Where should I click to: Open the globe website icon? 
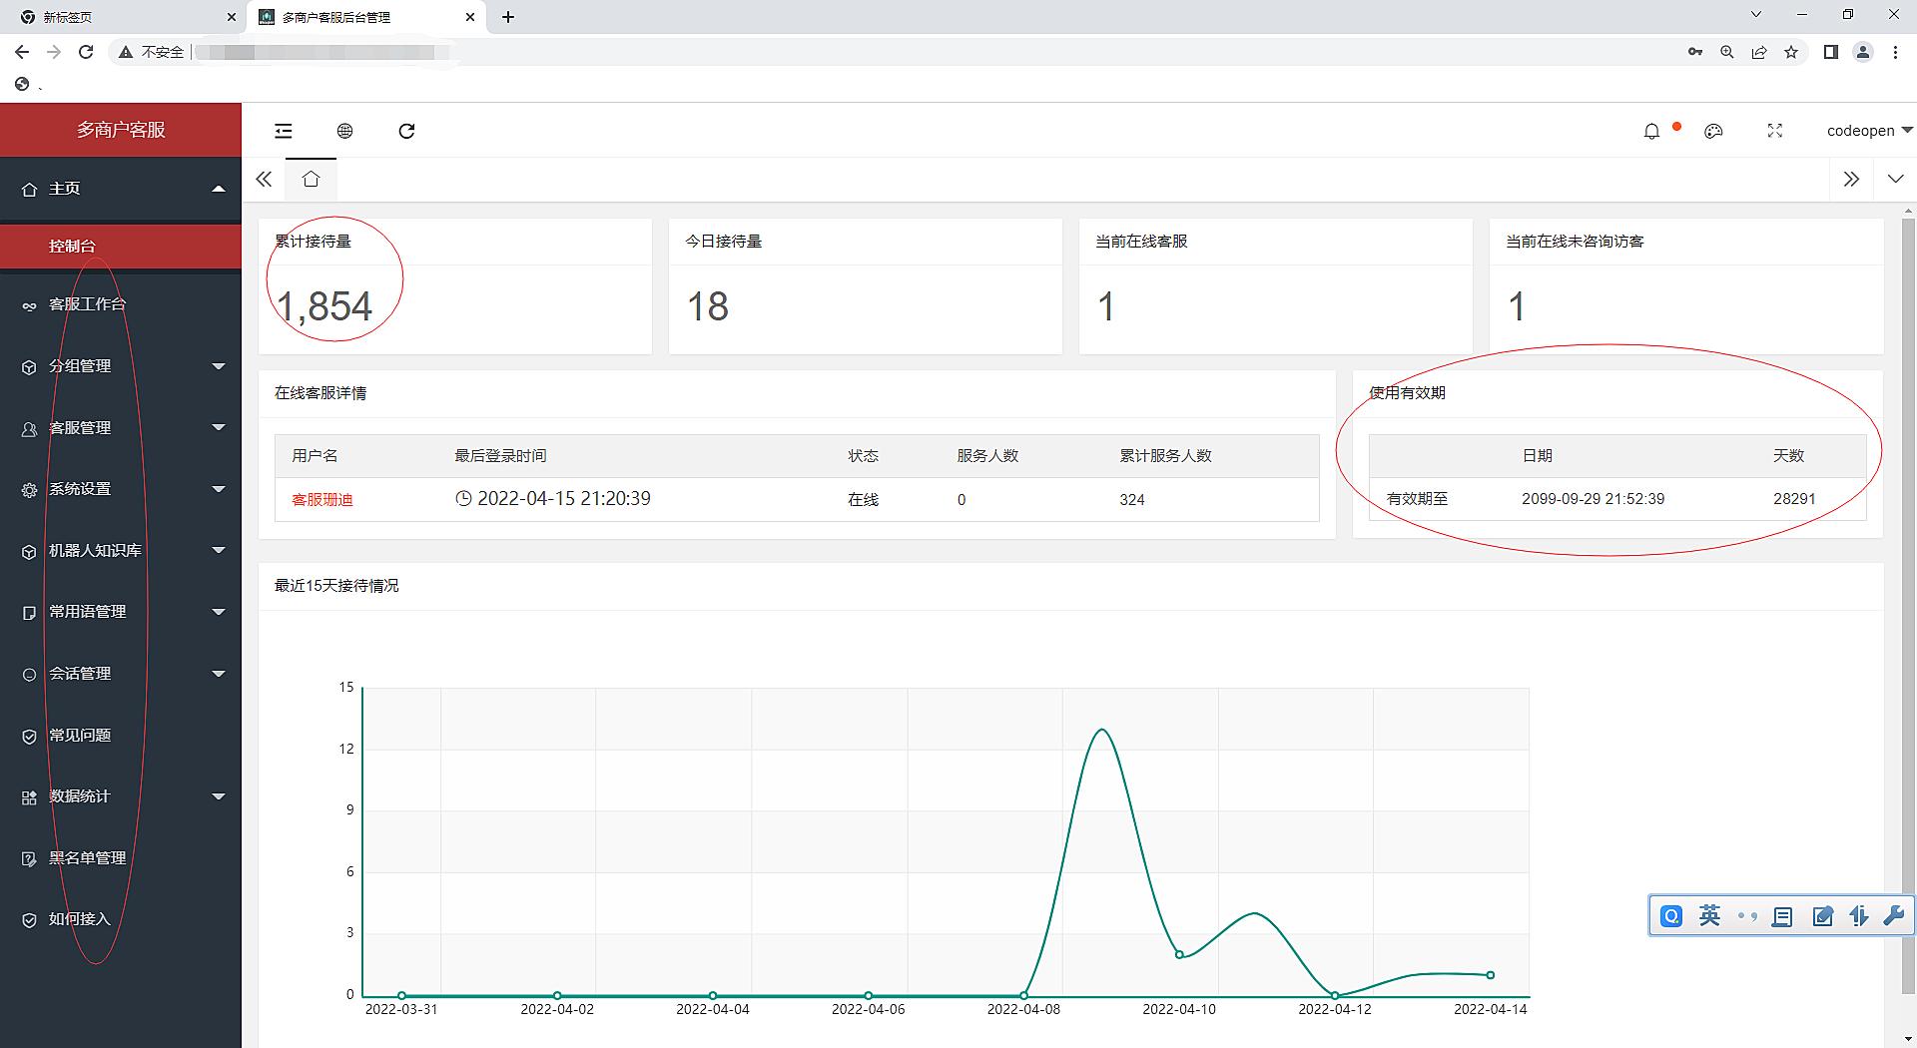coord(344,131)
